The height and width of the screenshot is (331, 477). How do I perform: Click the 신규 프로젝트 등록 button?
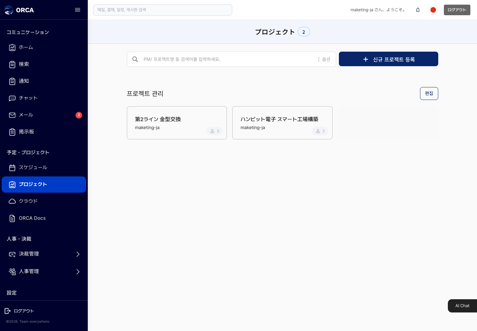click(x=389, y=59)
